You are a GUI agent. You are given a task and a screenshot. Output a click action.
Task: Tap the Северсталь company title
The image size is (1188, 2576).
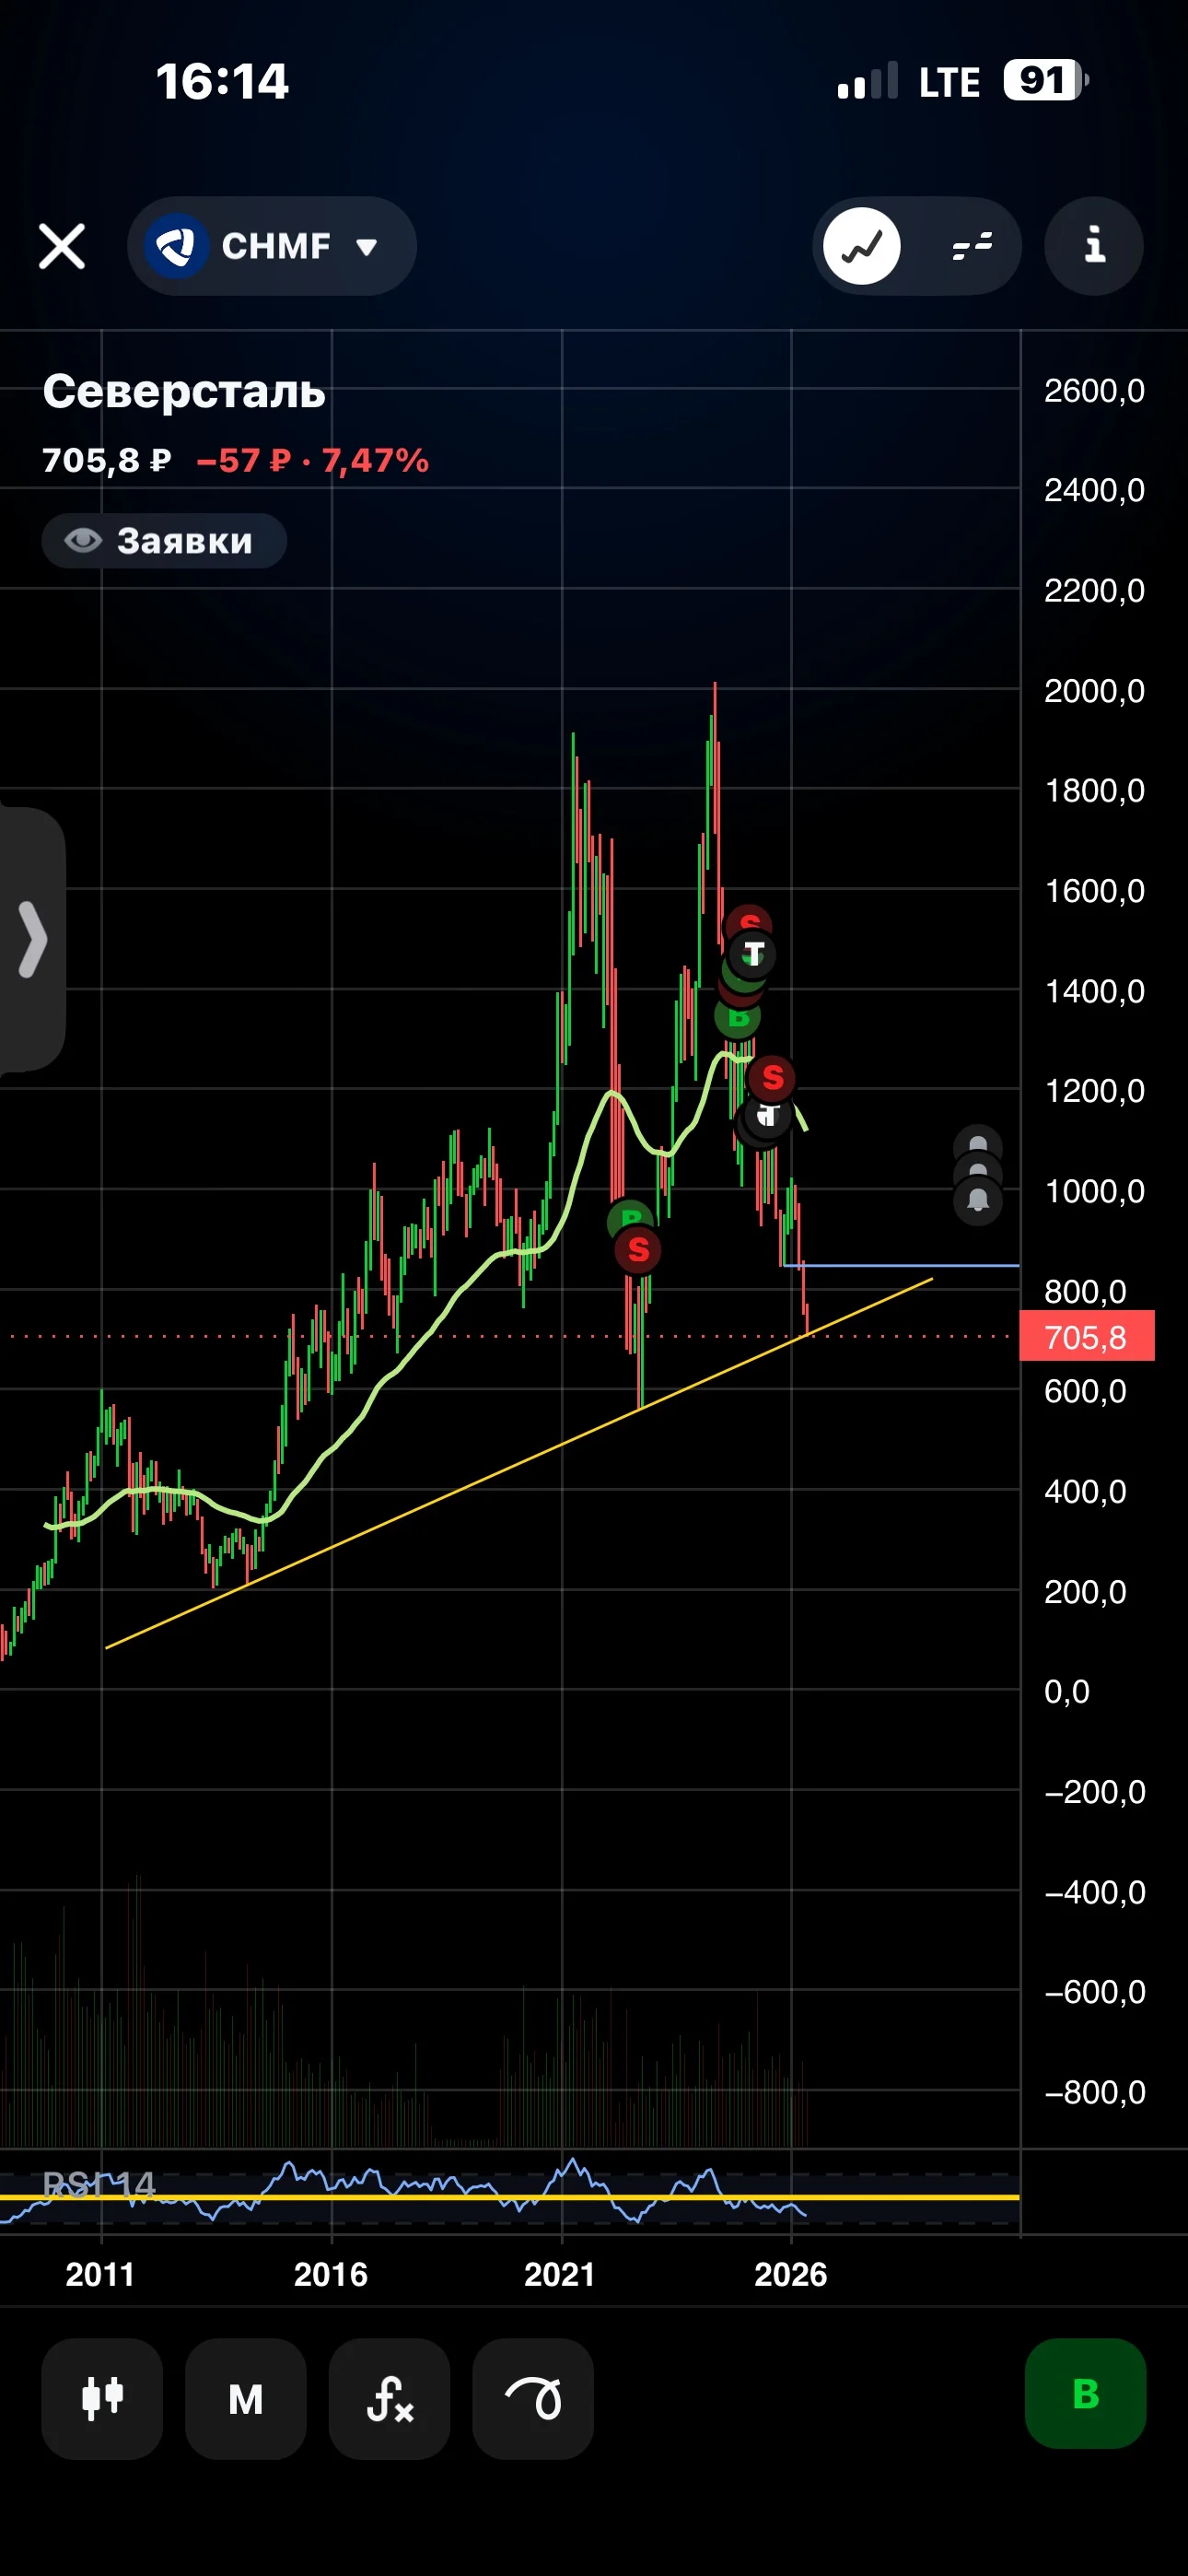(x=184, y=391)
